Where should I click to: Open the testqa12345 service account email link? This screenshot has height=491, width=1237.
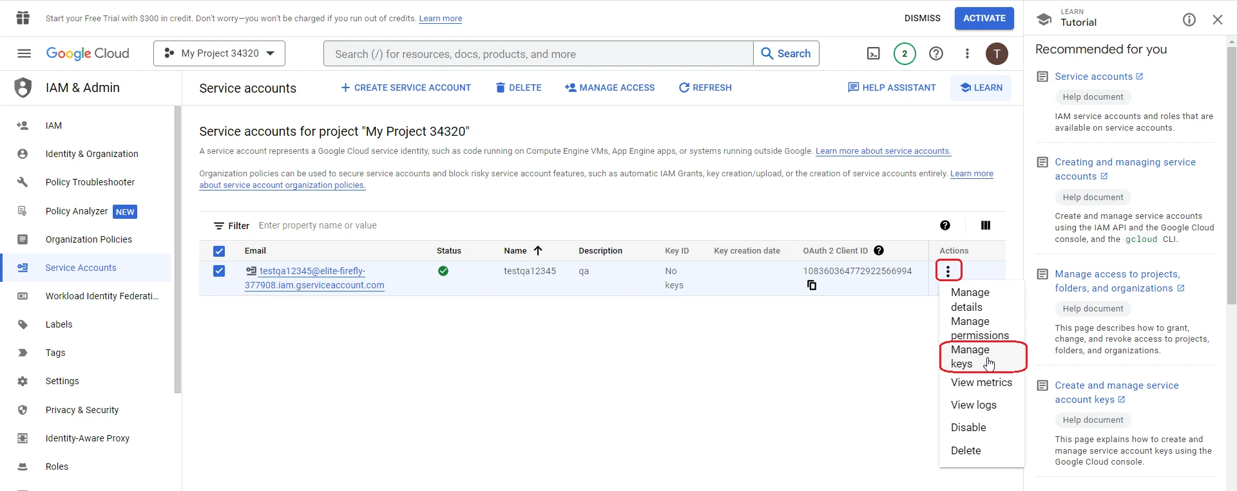pyautogui.click(x=314, y=278)
